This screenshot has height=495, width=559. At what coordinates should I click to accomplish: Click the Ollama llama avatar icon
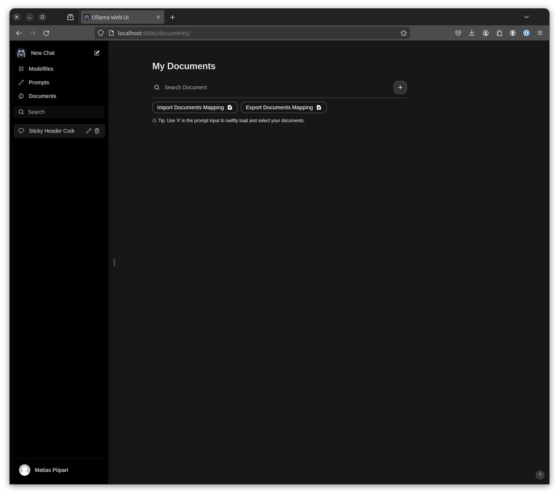[21, 53]
